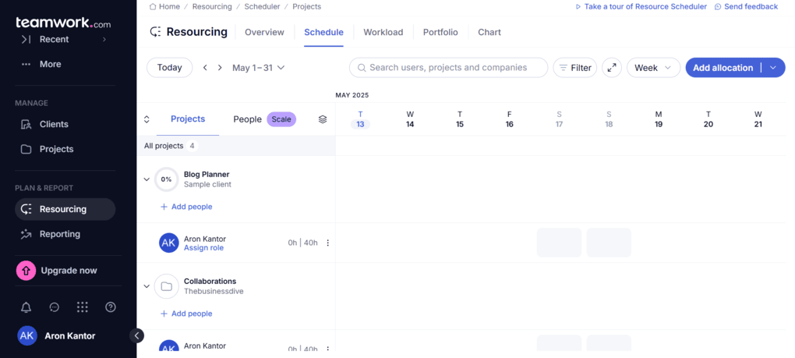Viewport: 795px width, 358px height.
Task: Open the More menu in sidebar
Action: point(50,65)
